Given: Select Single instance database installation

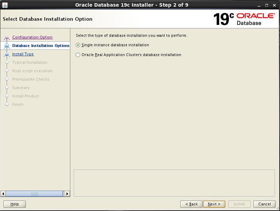Looking at the screenshot, I should 78,45.
